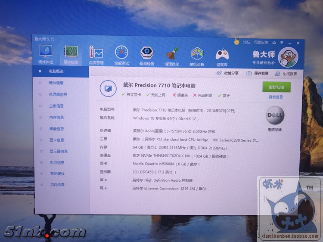Click the Ethernet Connection I219-LM text
The image size is (323, 242).
pos(169,189)
